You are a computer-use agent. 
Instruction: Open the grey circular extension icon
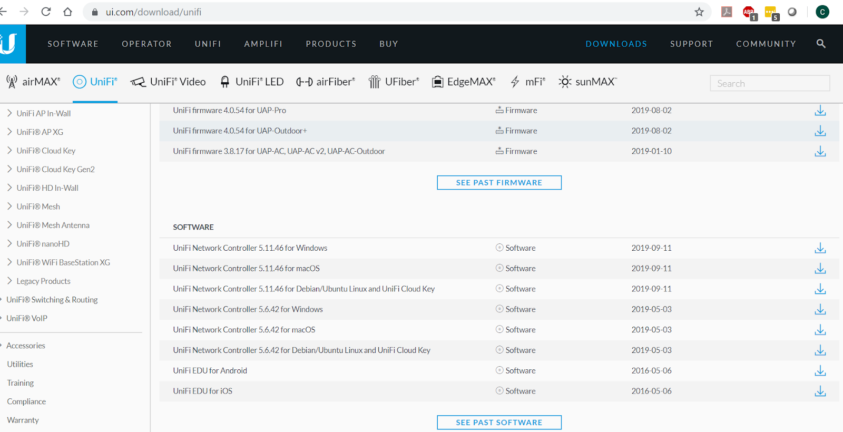(x=792, y=12)
